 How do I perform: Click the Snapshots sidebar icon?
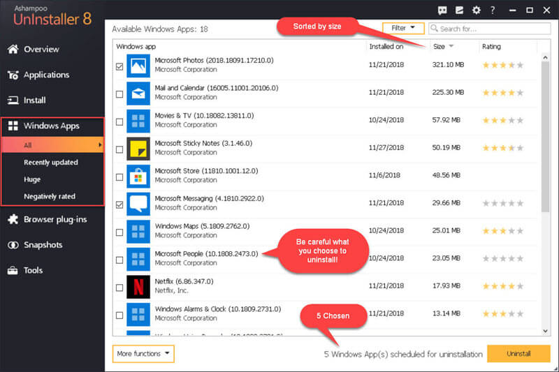(x=13, y=245)
